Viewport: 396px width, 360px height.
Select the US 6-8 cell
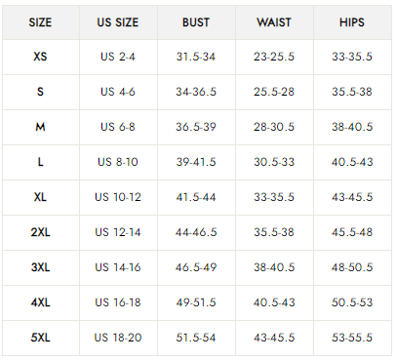pos(118,127)
